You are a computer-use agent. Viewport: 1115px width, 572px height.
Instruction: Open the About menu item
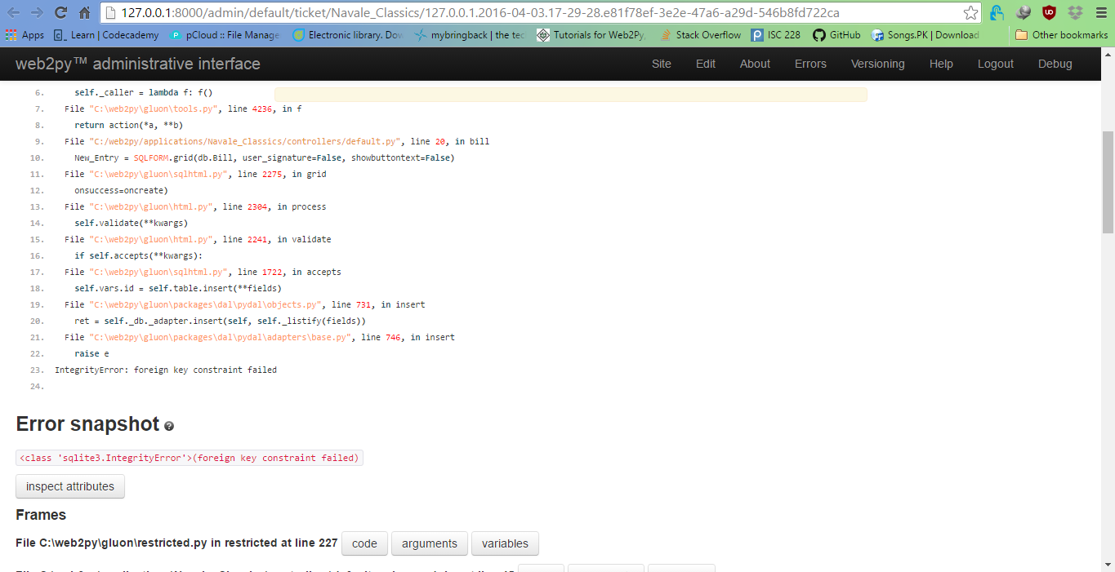pos(755,64)
